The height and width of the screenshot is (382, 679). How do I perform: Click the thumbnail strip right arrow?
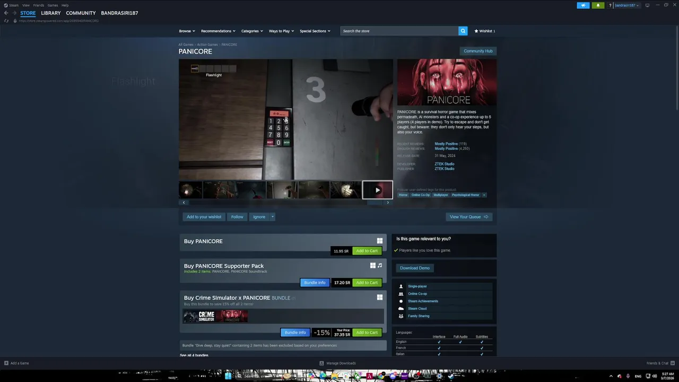(388, 202)
